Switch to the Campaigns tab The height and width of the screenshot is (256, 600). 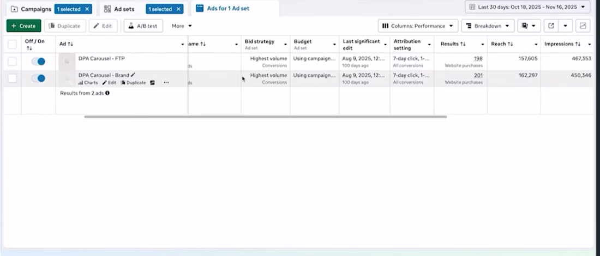click(x=36, y=9)
